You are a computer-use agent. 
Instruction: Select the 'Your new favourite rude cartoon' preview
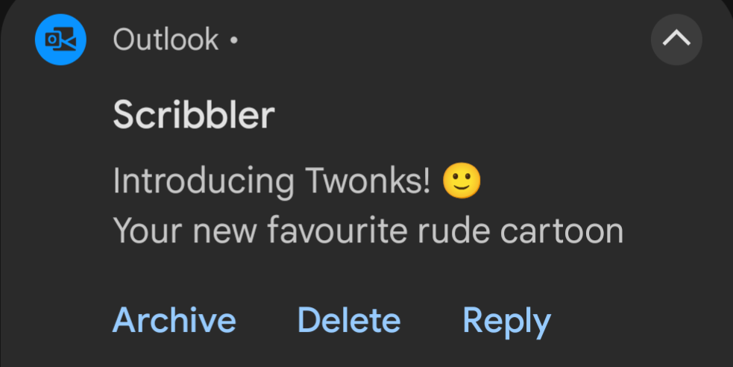(368, 231)
